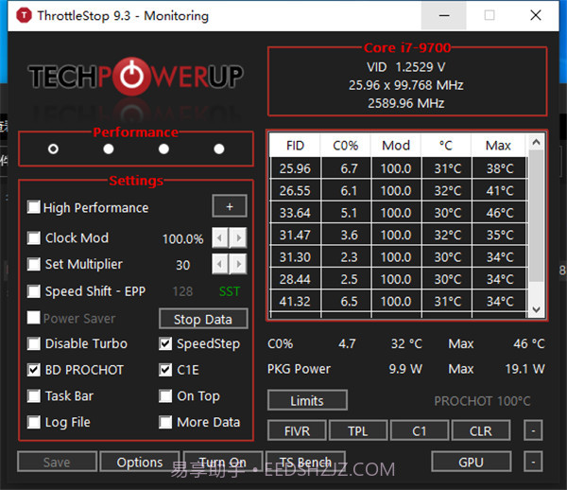Increase Set Multiplier with right arrow
This screenshot has width=567, height=490.
(x=238, y=264)
